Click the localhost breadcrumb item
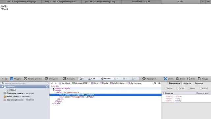Viewport: 211px width, 119px height. point(65,83)
